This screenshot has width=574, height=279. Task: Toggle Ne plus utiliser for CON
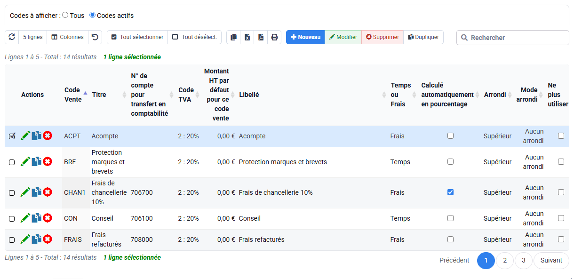[561, 218]
